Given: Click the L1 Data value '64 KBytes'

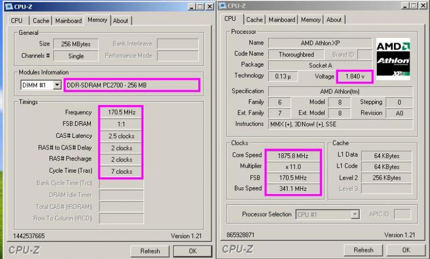Looking at the screenshot, I should tap(386, 156).
